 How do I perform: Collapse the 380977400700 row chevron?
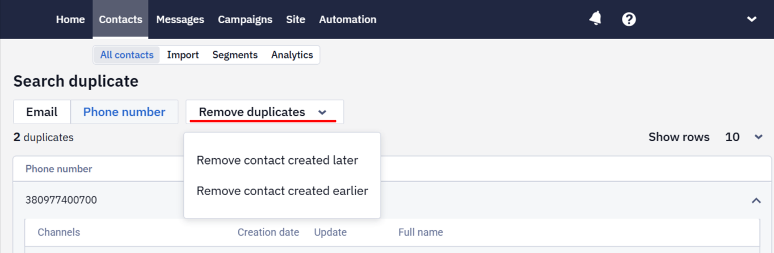[756, 200]
